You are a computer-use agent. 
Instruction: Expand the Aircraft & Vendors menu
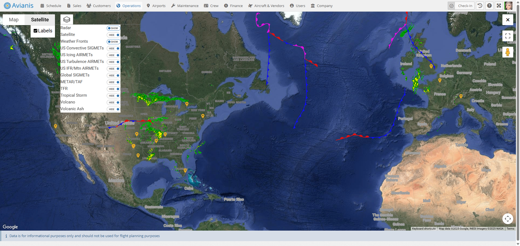266,6
